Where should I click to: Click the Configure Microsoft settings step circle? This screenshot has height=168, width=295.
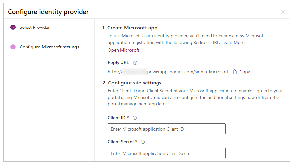pyautogui.click(x=13, y=47)
